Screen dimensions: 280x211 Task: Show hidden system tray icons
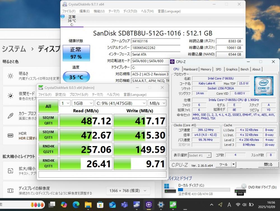point(211,205)
